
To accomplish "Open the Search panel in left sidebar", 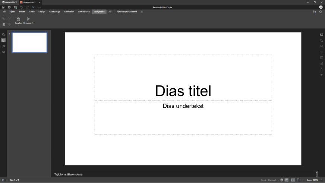I will click(x=3, y=35).
